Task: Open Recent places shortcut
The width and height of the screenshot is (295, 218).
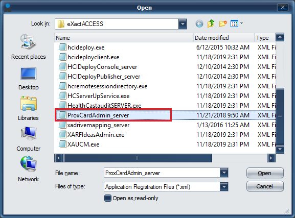Action: [x=29, y=47]
